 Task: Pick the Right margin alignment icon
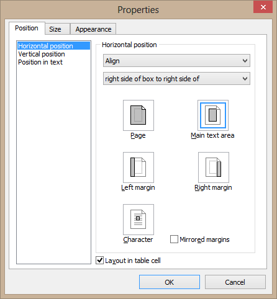(214, 167)
